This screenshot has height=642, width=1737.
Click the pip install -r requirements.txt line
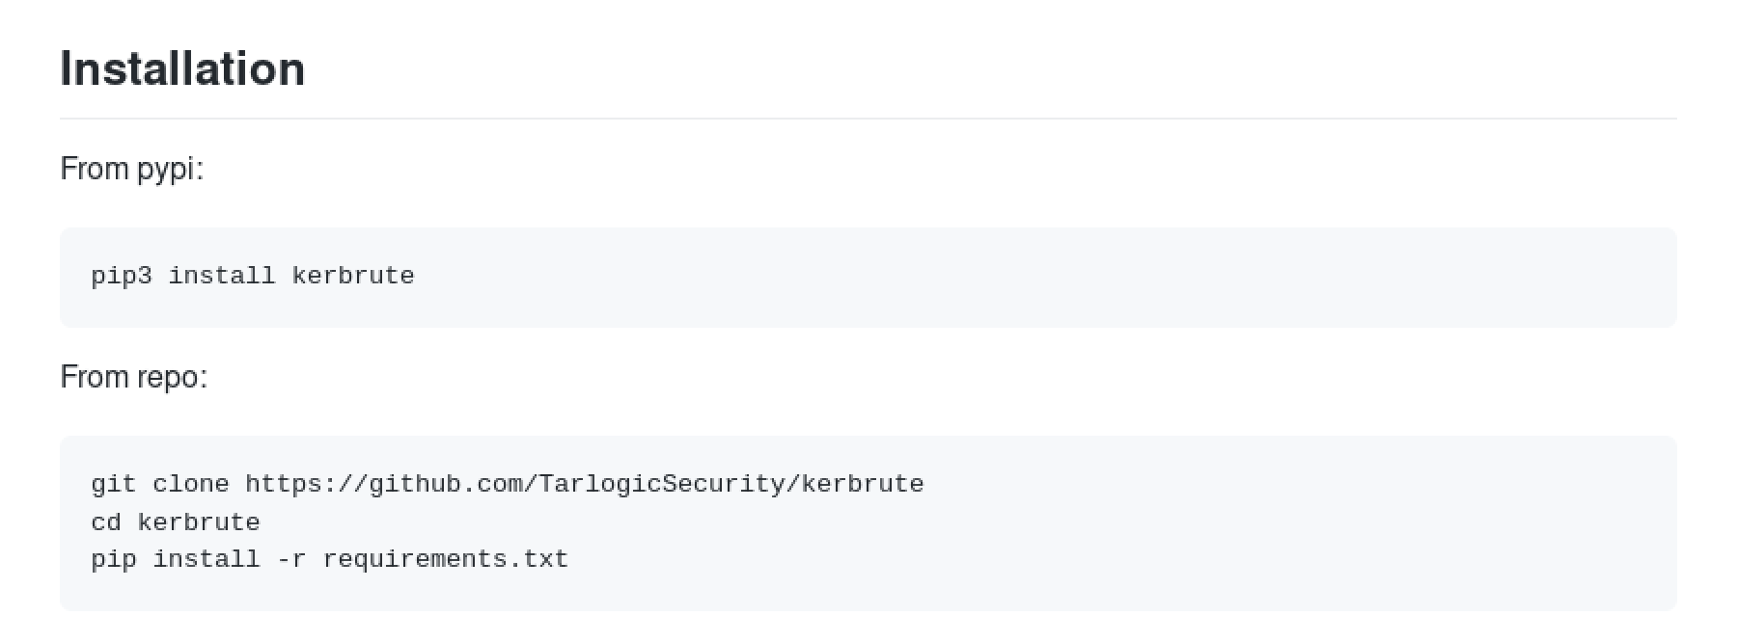330,559
